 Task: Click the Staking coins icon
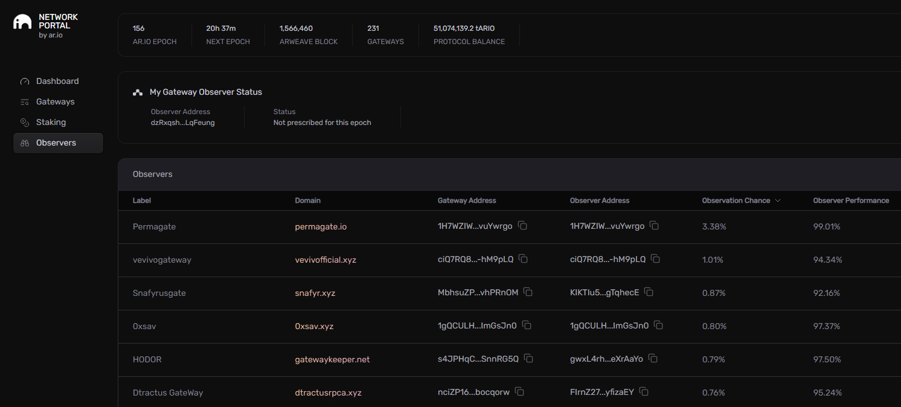click(x=25, y=123)
